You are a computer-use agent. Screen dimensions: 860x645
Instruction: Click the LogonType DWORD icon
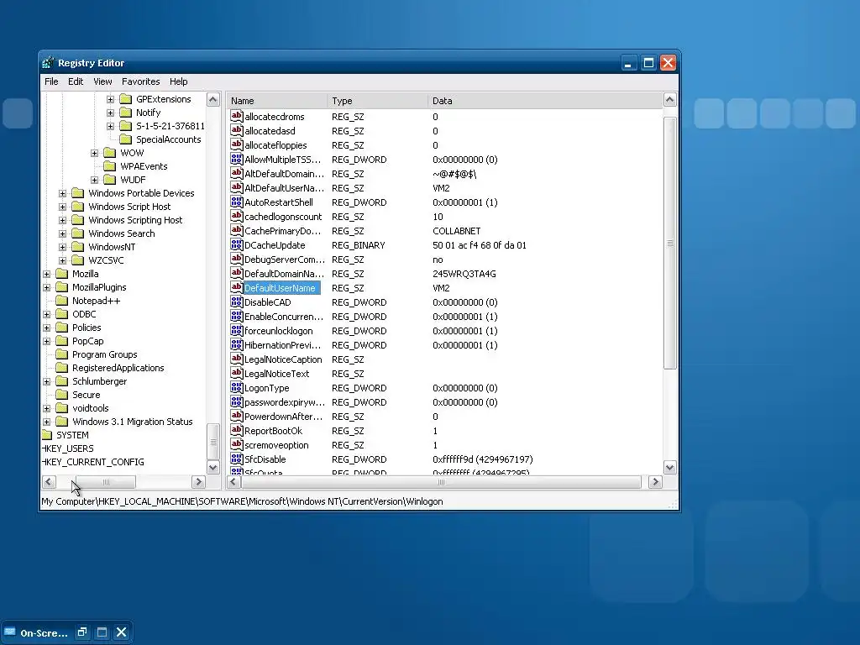pos(236,387)
